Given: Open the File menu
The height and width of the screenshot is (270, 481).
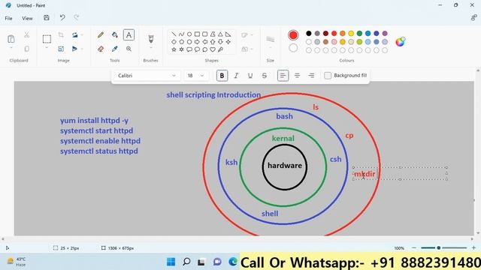Looking at the screenshot, I should click(8, 18).
